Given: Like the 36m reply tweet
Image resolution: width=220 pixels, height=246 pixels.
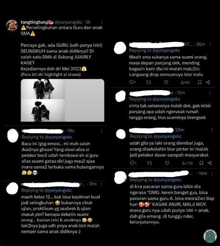Looking at the screenshot, I should (x=166, y=82).
